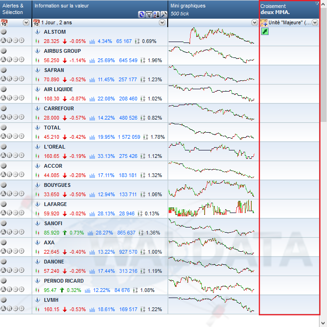327x327 pixels.
Task: Open the CARREFOUR info icon
Action: pos(37,108)
